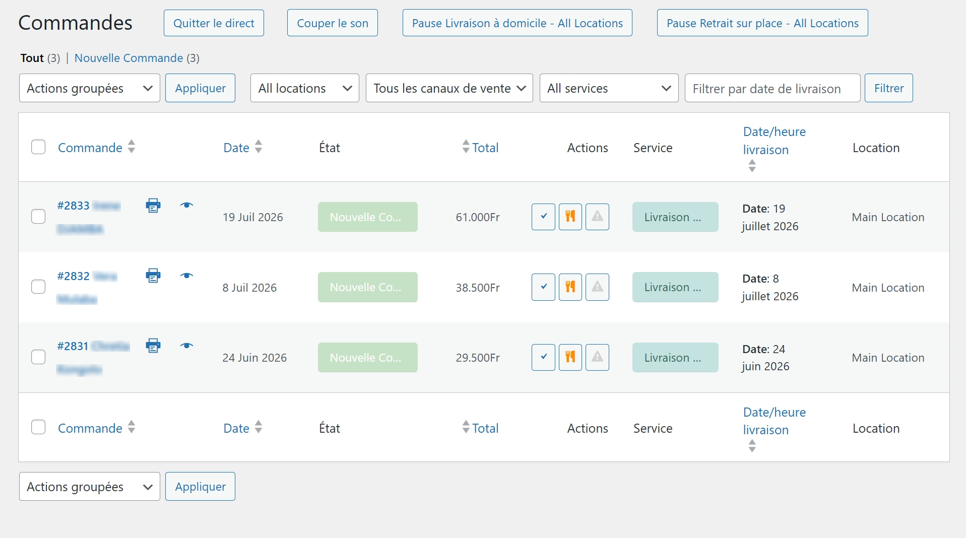Click warning triangle icon for order #2833
This screenshot has width=966, height=538.
coord(597,217)
